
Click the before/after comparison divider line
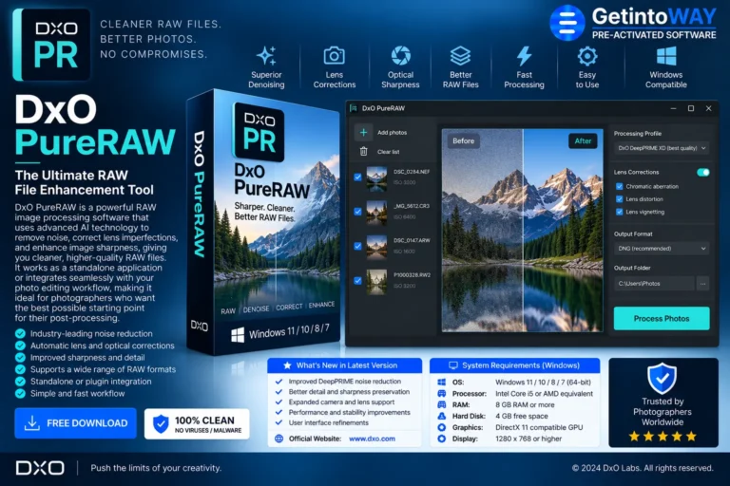click(523, 231)
